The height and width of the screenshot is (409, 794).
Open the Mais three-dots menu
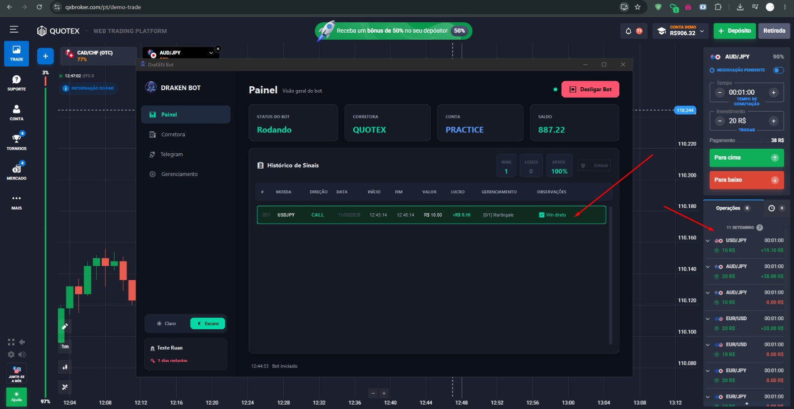click(x=16, y=201)
